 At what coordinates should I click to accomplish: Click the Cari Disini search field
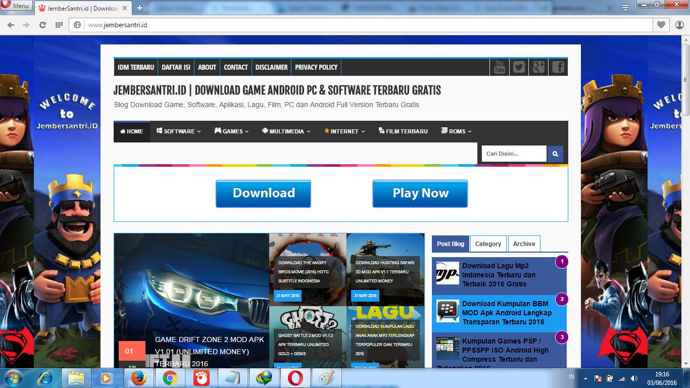click(x=514, y=154)
